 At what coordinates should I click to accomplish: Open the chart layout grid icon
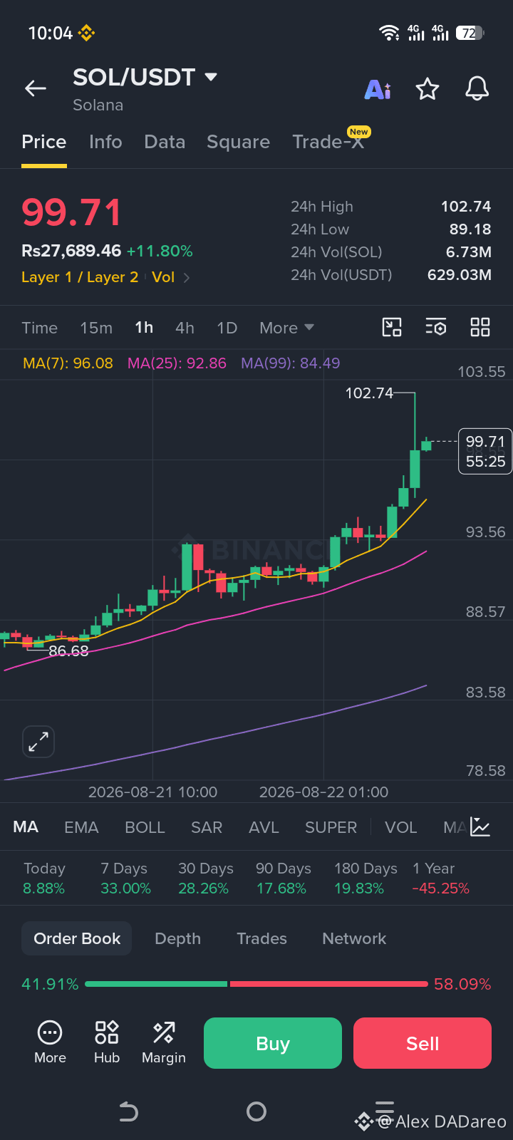click(480, 327)
